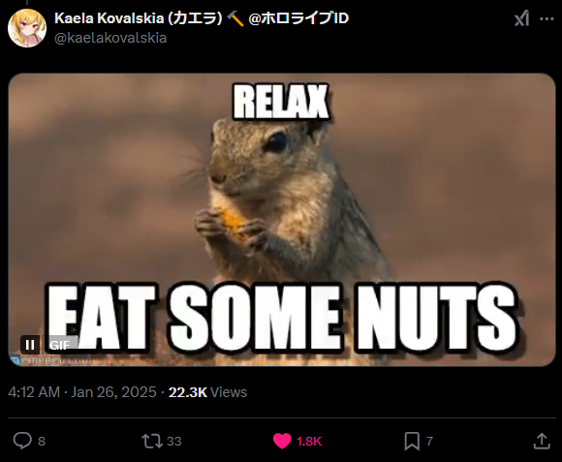Click the repost count showing 33

pyautogui.click(x=174, y=442)
